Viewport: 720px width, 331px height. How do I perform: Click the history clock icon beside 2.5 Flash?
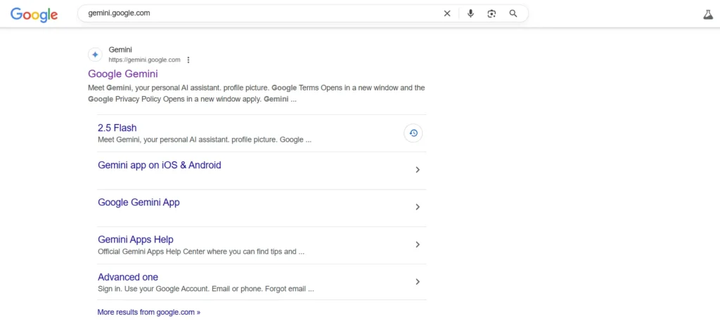(x=413, y=133)
